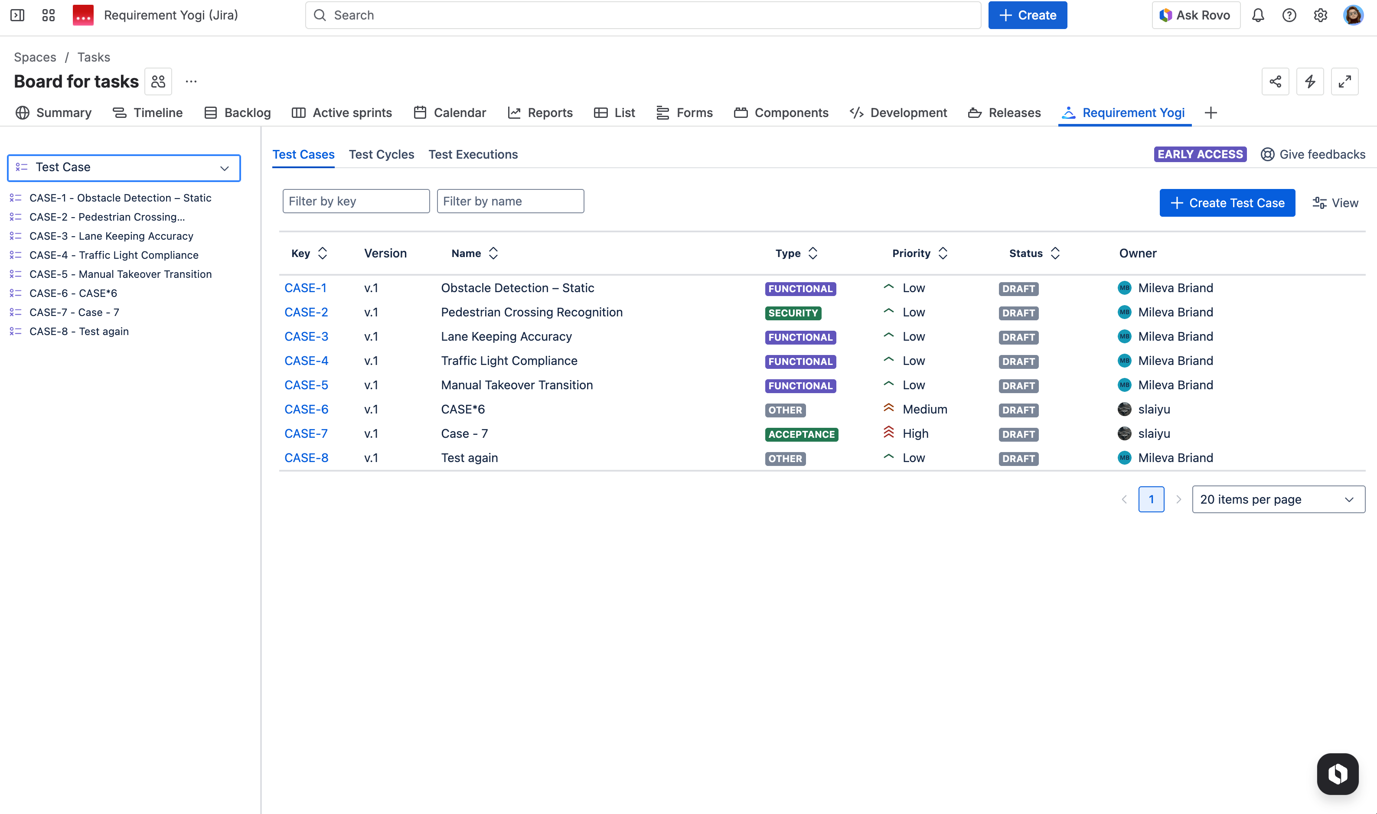The image size is (1377, 814).
Task: Sort table by Priority column
Action: [x=943, y=254]
